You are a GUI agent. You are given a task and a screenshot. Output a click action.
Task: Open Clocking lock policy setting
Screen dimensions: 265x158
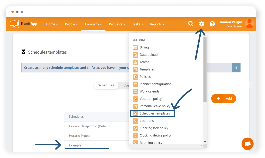[x=154, y=128]
